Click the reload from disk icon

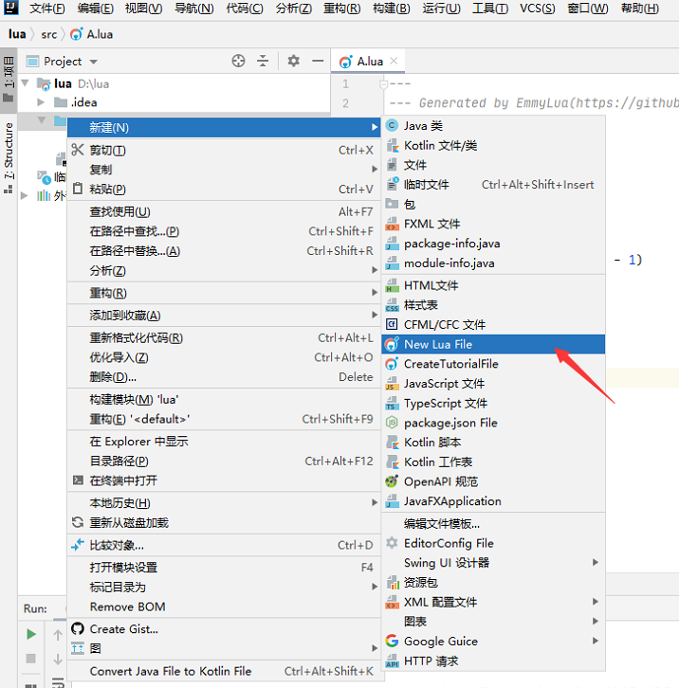click(x=78, y=522)
